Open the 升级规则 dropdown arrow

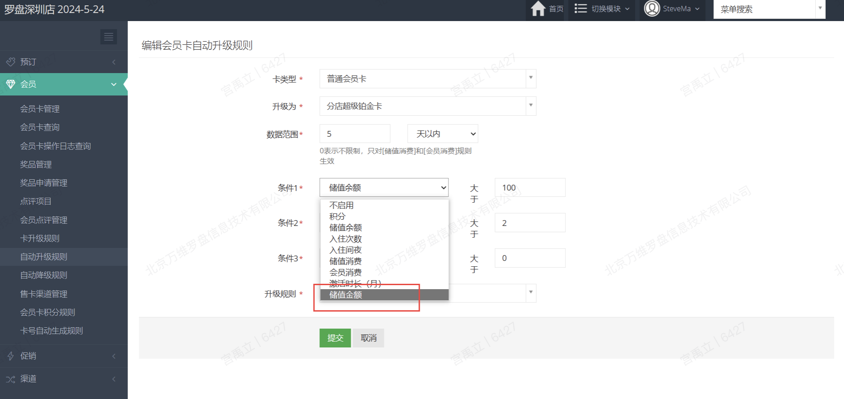pyautogui.click(x=531, y=292)
